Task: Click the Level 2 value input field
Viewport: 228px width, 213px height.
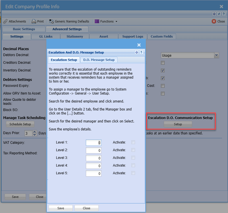Action: [x=94, y=150]
